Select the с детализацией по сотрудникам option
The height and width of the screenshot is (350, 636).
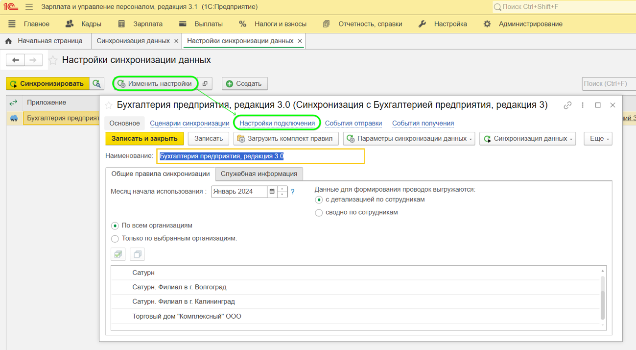(319, 200)
